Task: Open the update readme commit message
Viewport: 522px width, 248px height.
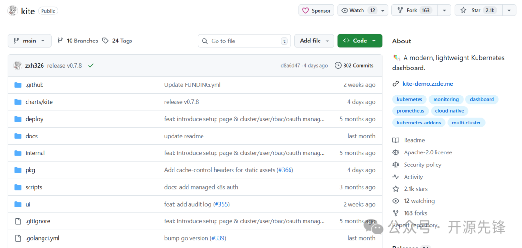Action: click(x=184, y=136)
